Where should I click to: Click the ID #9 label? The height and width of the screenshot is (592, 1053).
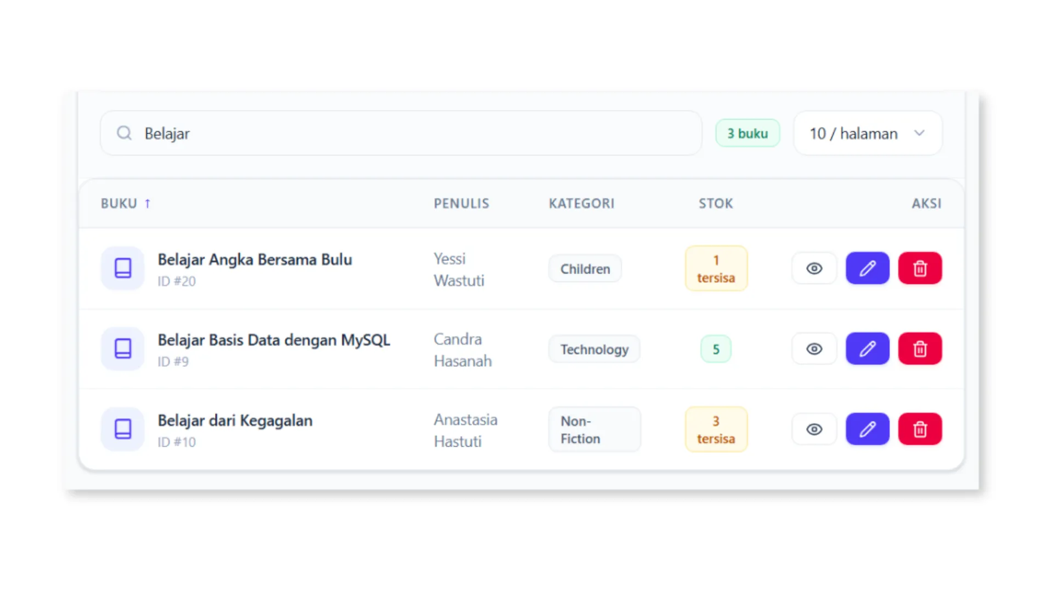(173, 362)
